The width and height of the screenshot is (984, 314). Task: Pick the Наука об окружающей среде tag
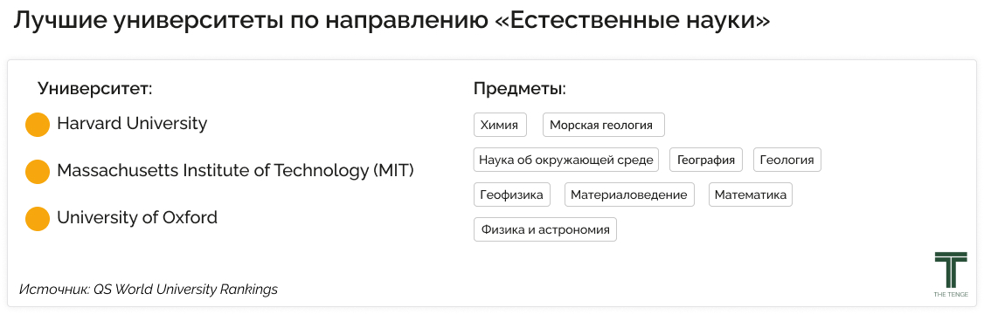coord(566,160)
